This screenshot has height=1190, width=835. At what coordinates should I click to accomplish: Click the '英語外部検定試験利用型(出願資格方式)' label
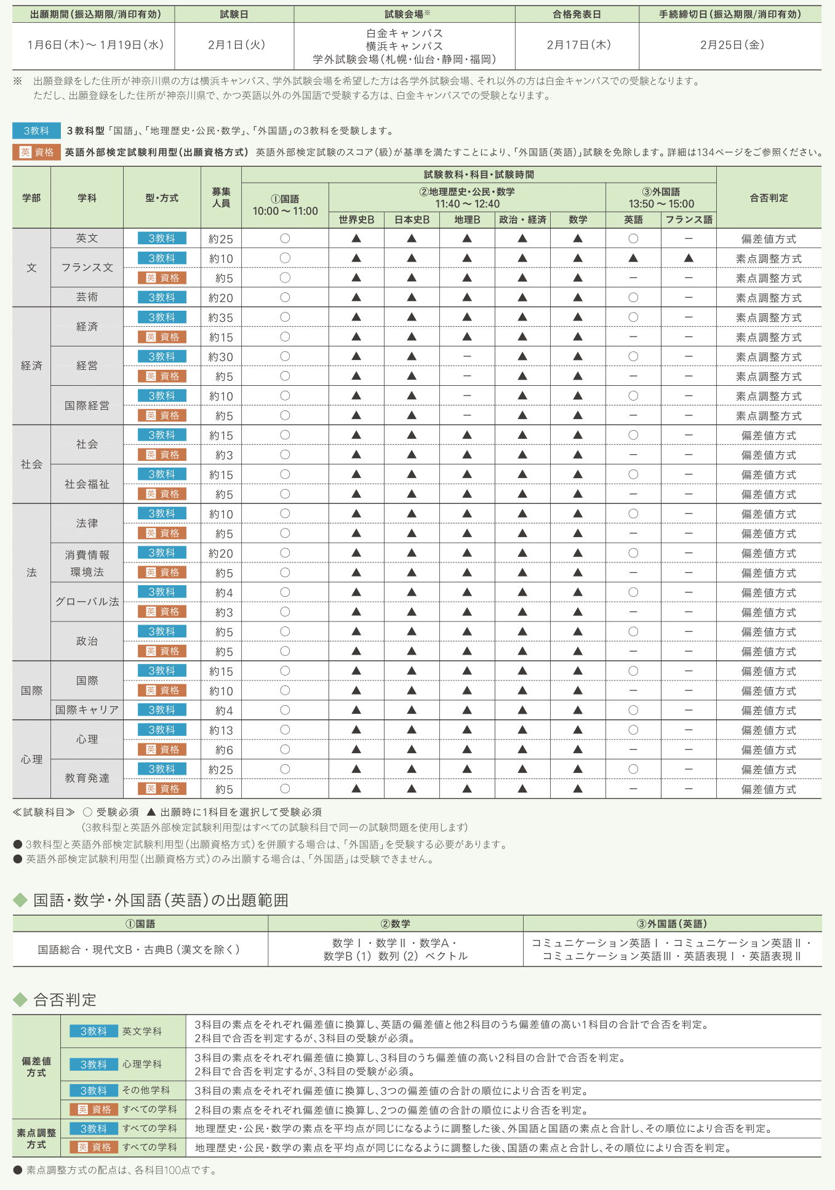[x=157, y=152]
